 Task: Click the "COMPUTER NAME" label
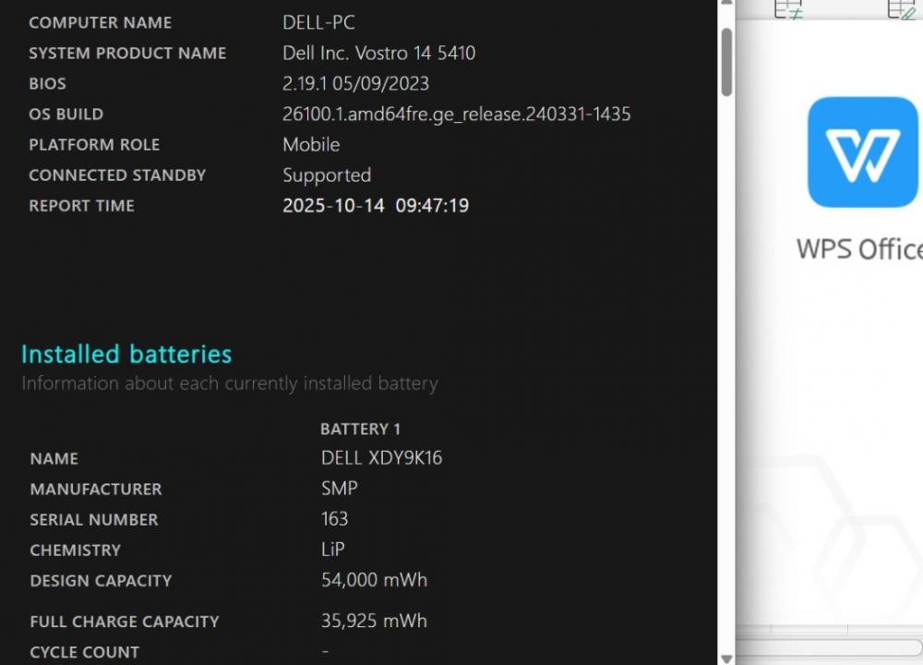coord(100,23)
